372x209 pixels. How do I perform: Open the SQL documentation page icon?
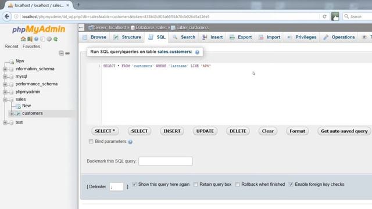click(42, 39)
